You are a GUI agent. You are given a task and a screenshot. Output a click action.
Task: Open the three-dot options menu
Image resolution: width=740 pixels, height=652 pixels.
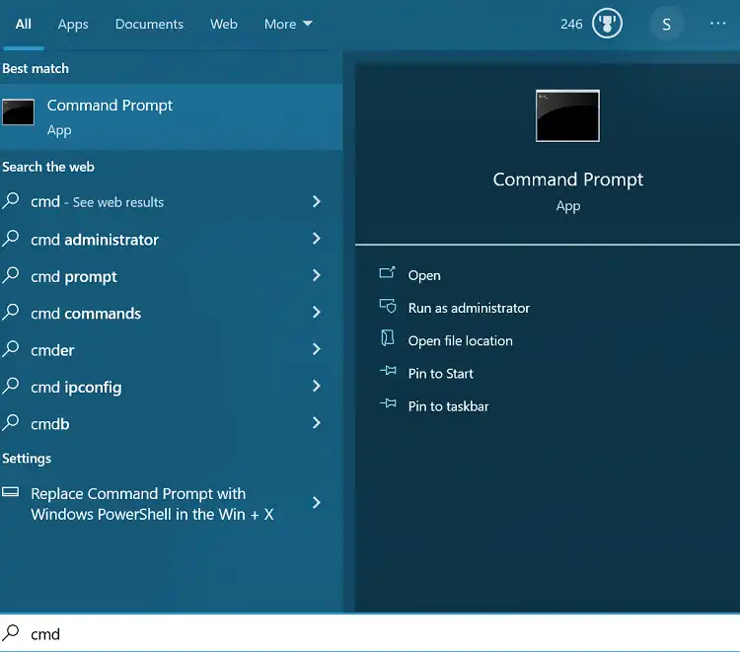pyautogui.click(x=718, y=23)
